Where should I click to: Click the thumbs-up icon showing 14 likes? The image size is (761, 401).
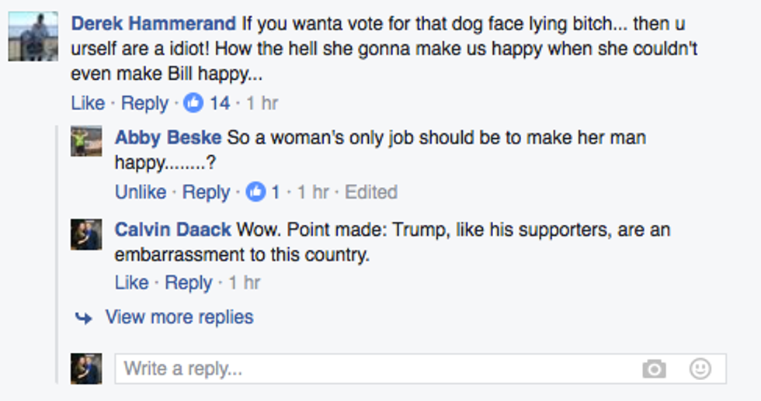[193, 102]
